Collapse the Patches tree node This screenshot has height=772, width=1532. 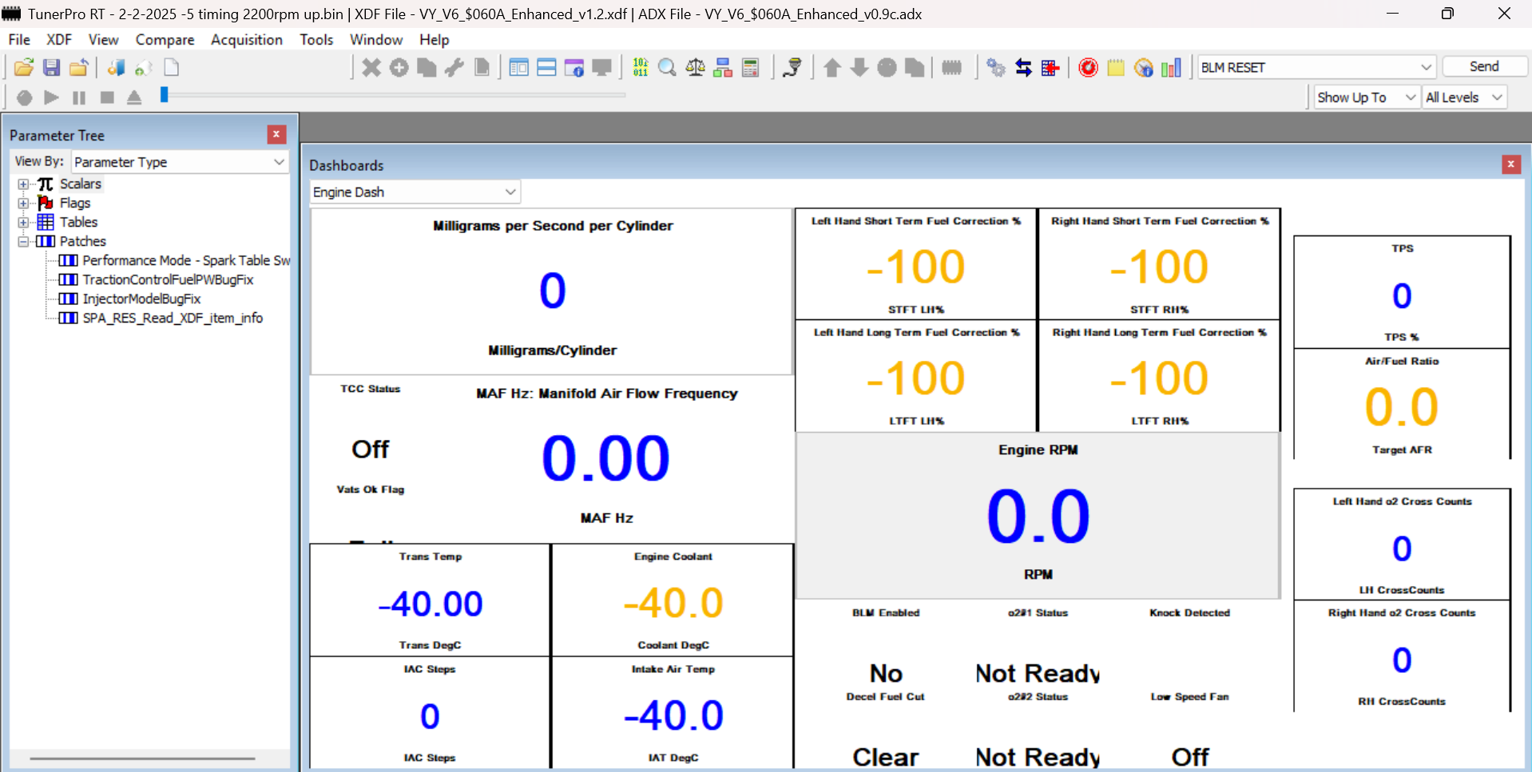pyautogui.click(x=23, y=242)
